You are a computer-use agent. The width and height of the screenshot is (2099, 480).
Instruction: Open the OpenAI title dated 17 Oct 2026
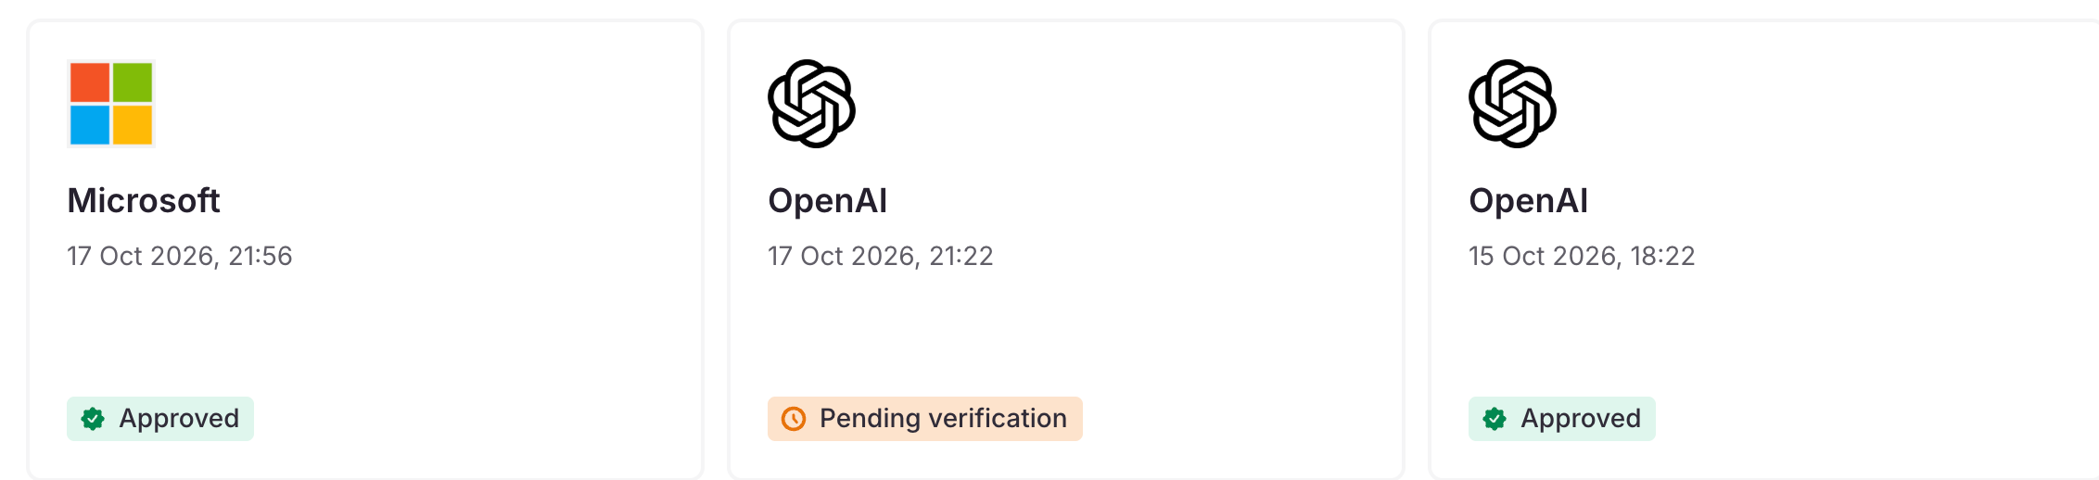pyautogui.click(x=828, y=200)
